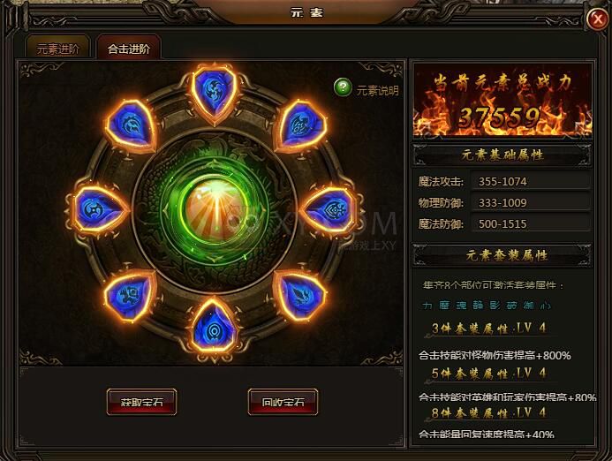
Task: Close the 元素 window
Action: pos(597,19)
